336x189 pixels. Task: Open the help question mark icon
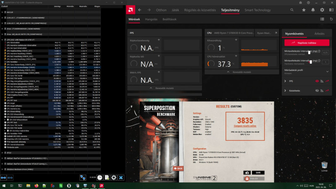[308, 3]
